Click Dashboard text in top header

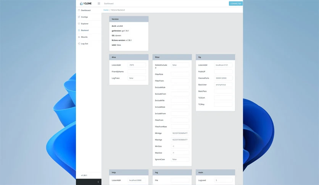coord(109,3)
